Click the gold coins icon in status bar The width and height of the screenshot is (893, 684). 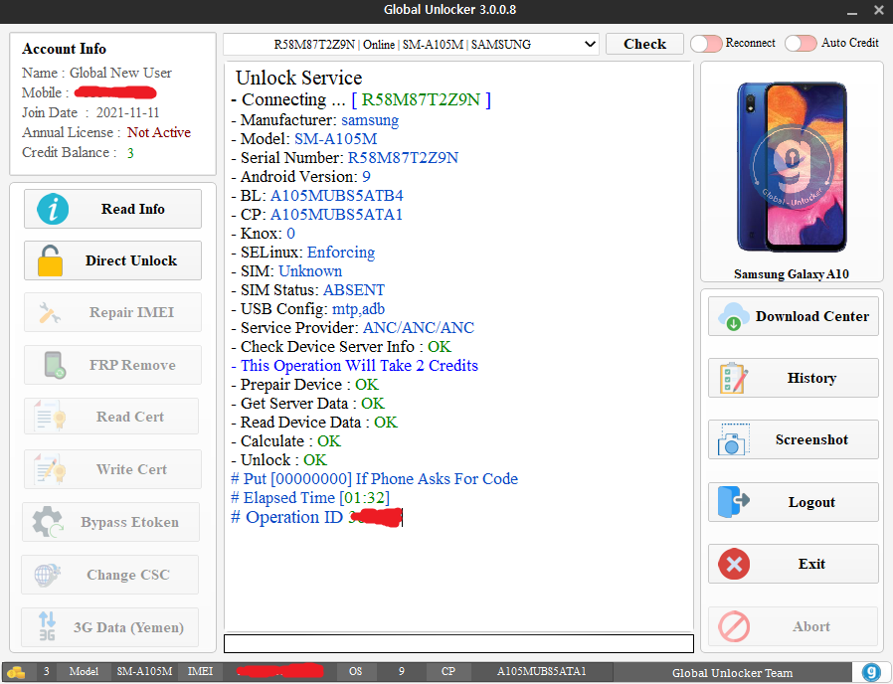pos(16,672)
